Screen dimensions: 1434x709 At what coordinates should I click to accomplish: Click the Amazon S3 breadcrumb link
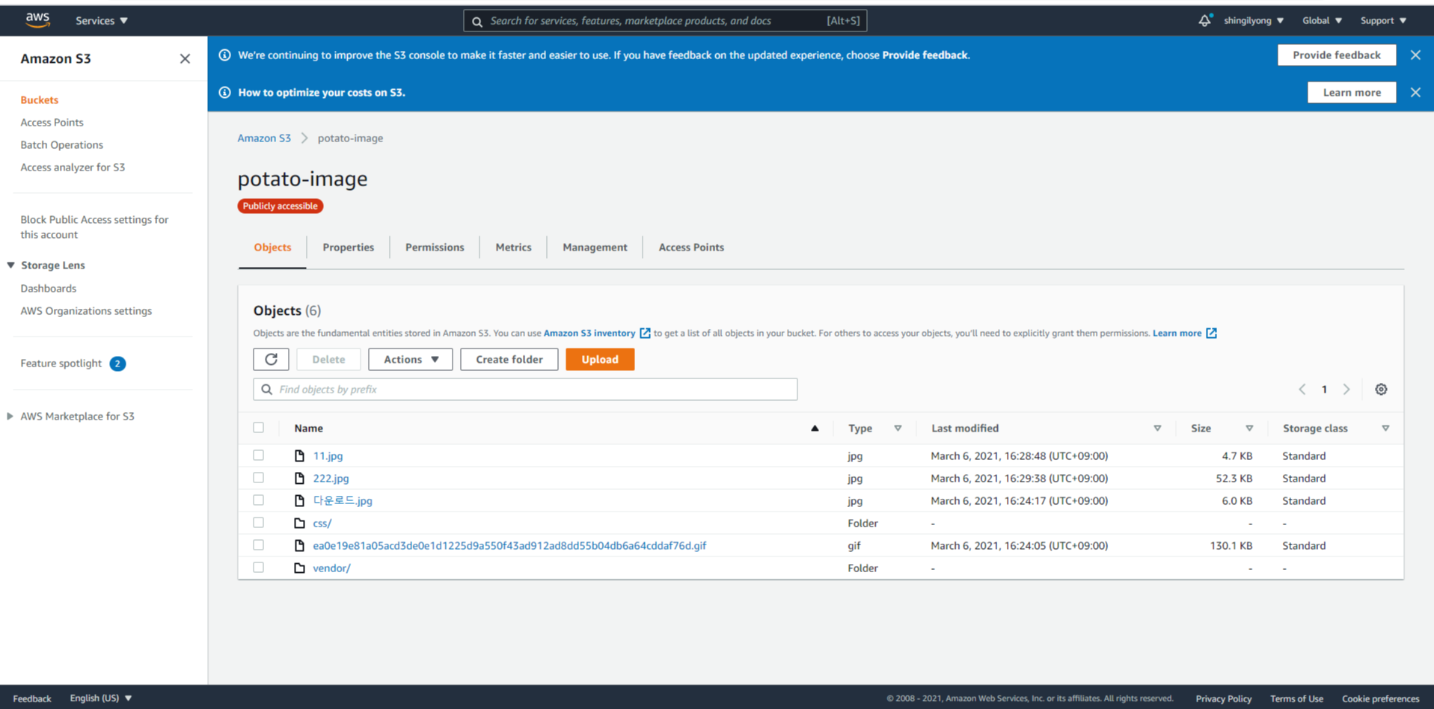pos(264,138)
